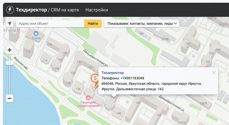
Task: Click the phone number +74951183048
Action: pyautogui.click(x=132, y=78)
